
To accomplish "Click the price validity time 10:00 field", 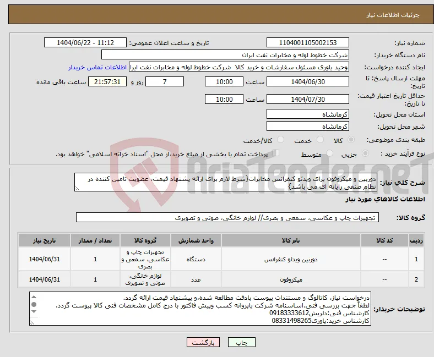I will click(x=224, y=99).
